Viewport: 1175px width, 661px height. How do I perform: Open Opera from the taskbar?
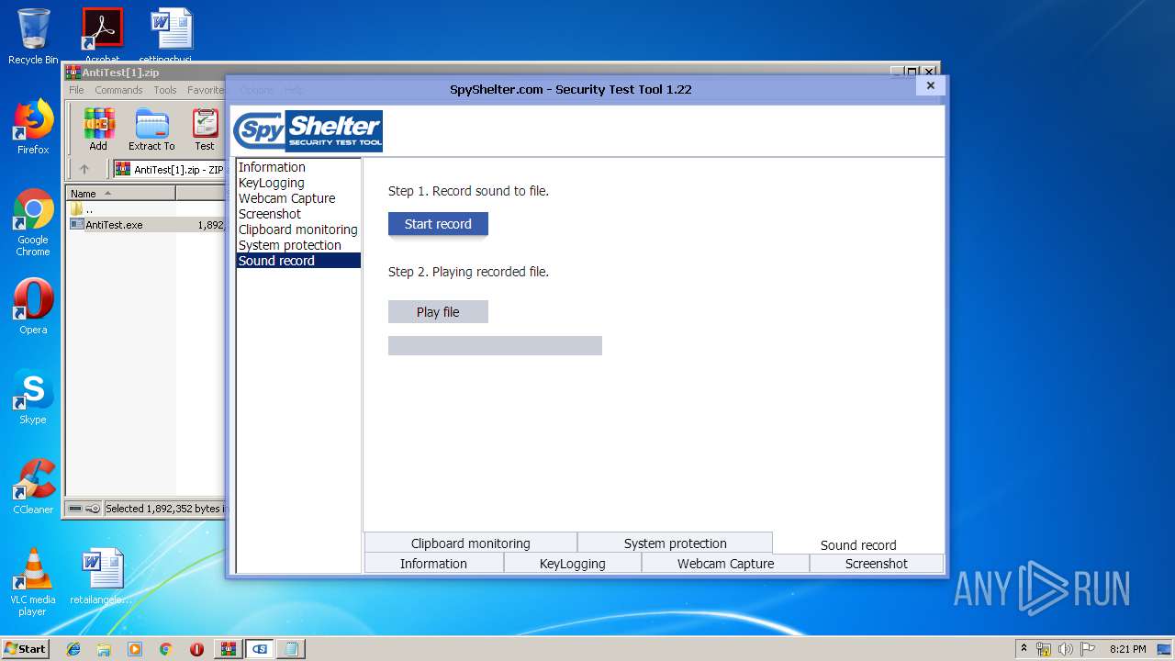pos(196,649)
